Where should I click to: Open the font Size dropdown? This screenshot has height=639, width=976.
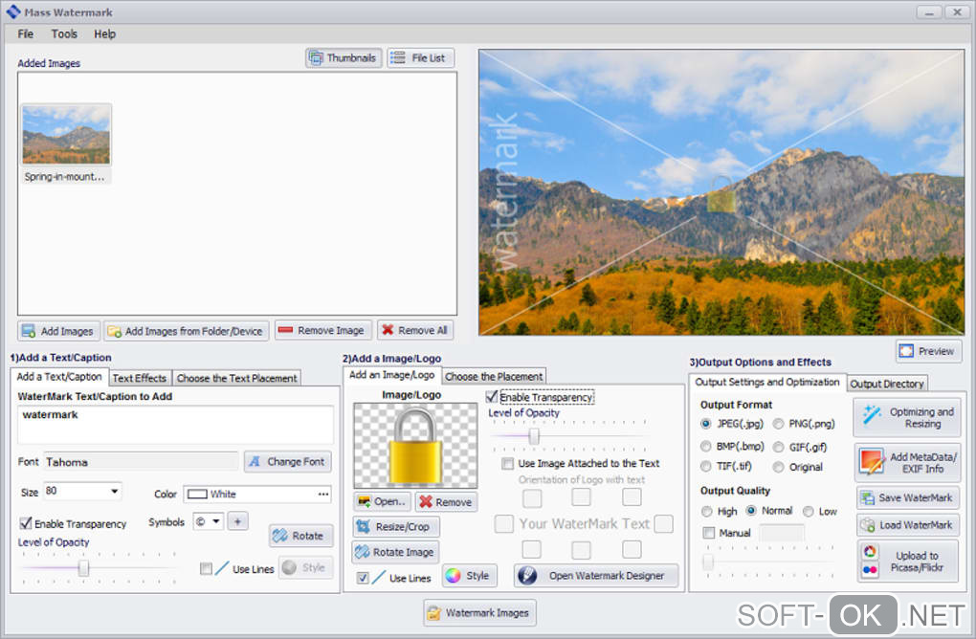(115, 492)
